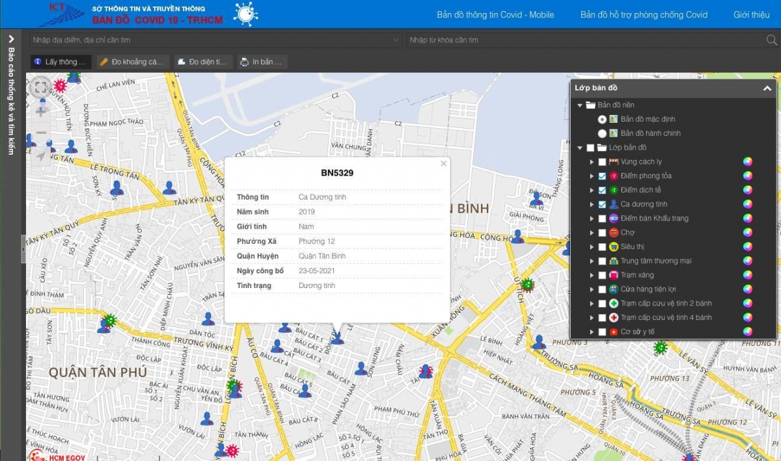Collapse the Lớp bản đồ panel
The height and width of the screenshot is (461, 781).
767,88
